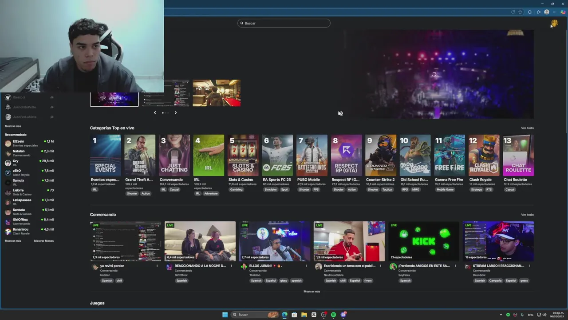
Task: Open TheNino channel avatar below stream
Action: coord(244,267)
